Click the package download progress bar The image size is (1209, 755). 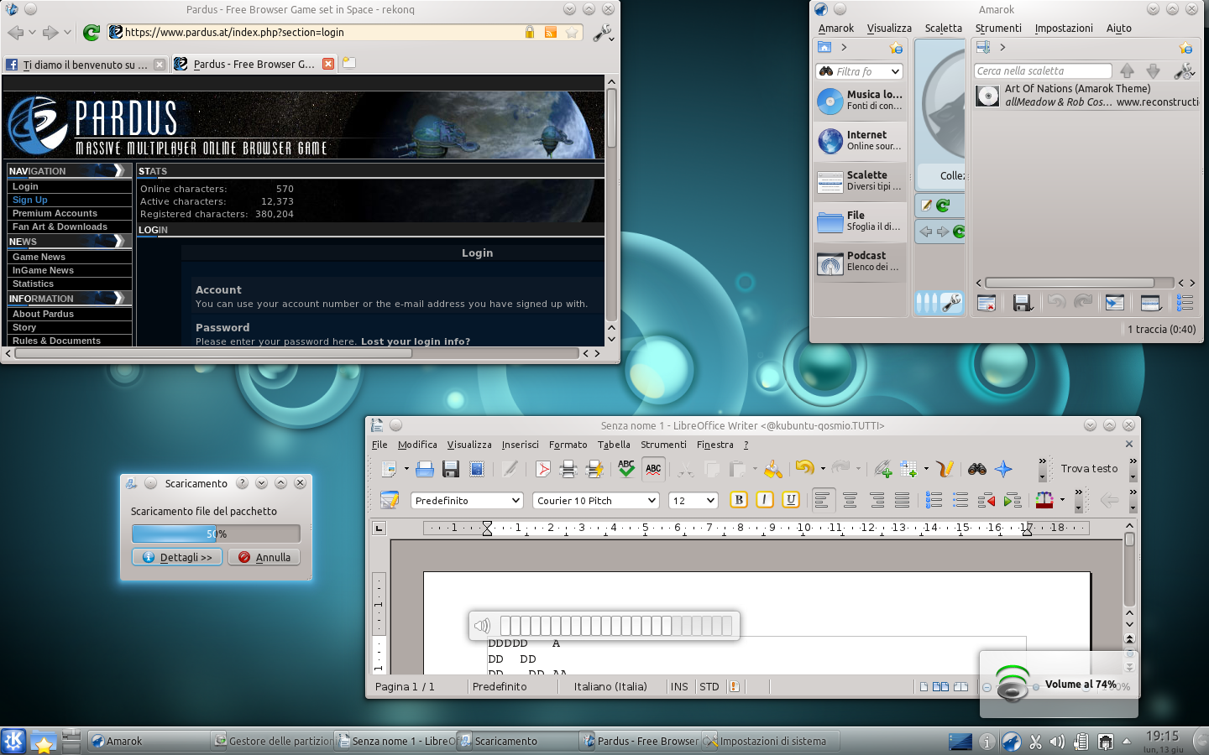216,534
